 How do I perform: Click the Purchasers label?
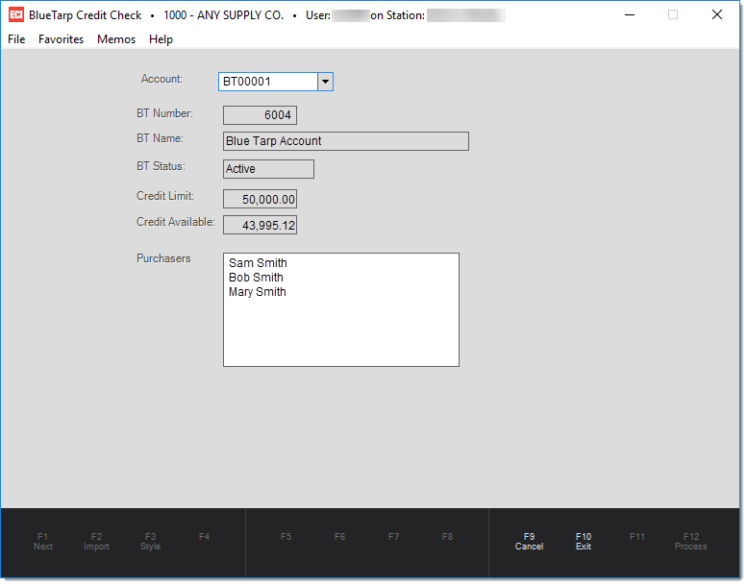[163, 258]
